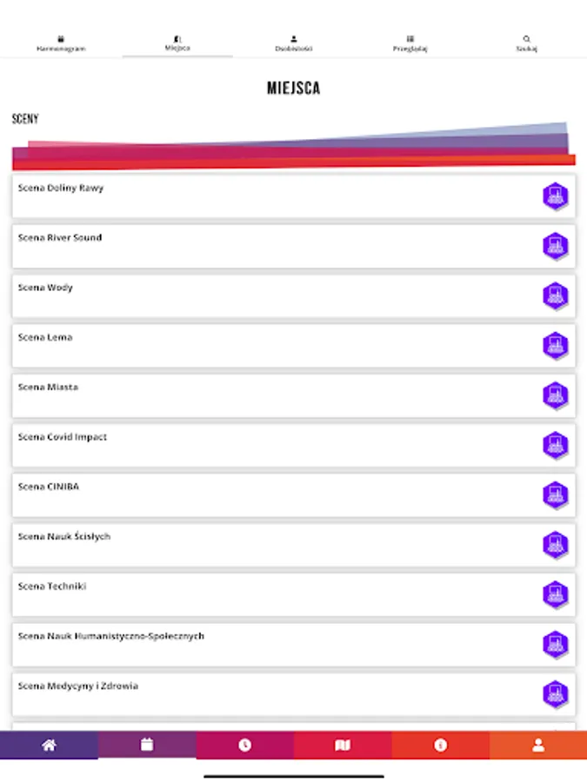Image resolution: width=587 pixels, height=782 pixels.
Task: Open the Osobistości tab
Action: pos(294,44)
